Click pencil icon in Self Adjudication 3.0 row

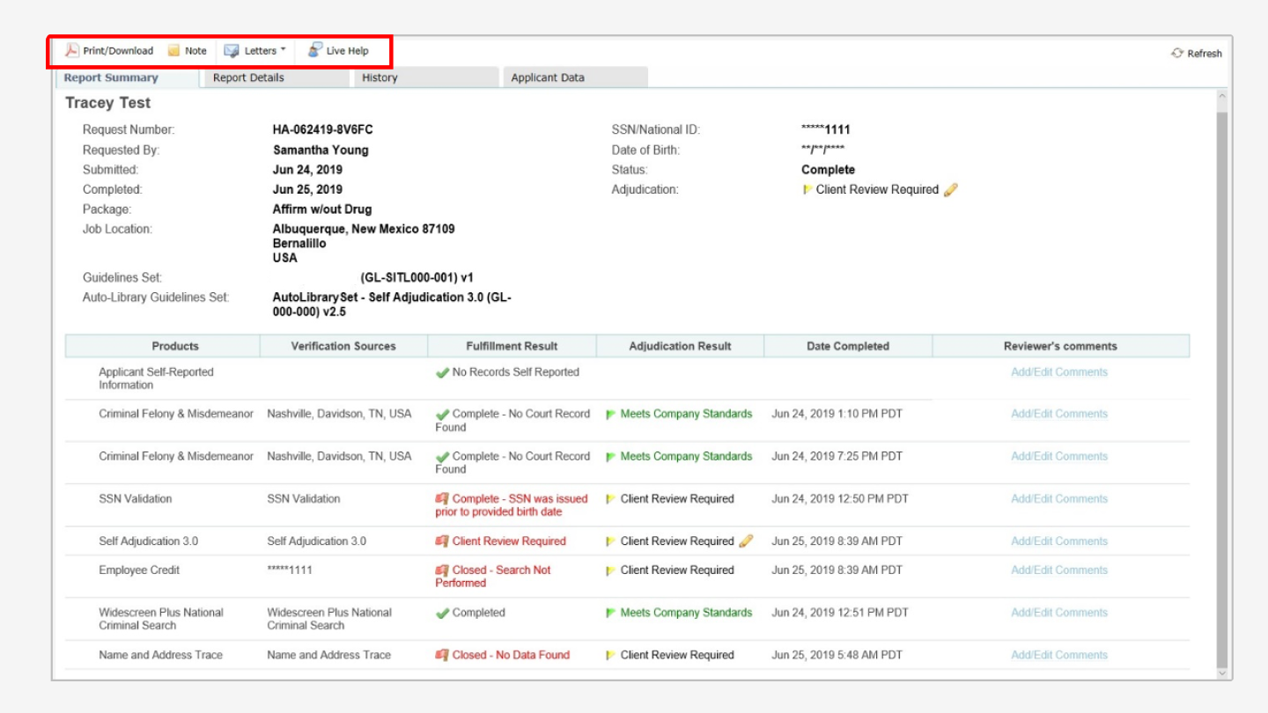click(746, 541)
